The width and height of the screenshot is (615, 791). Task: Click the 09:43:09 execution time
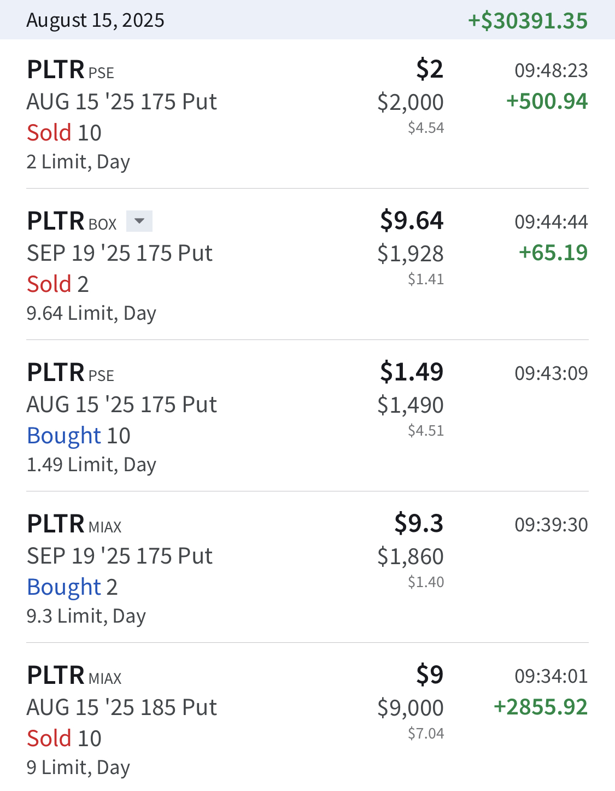551,373
